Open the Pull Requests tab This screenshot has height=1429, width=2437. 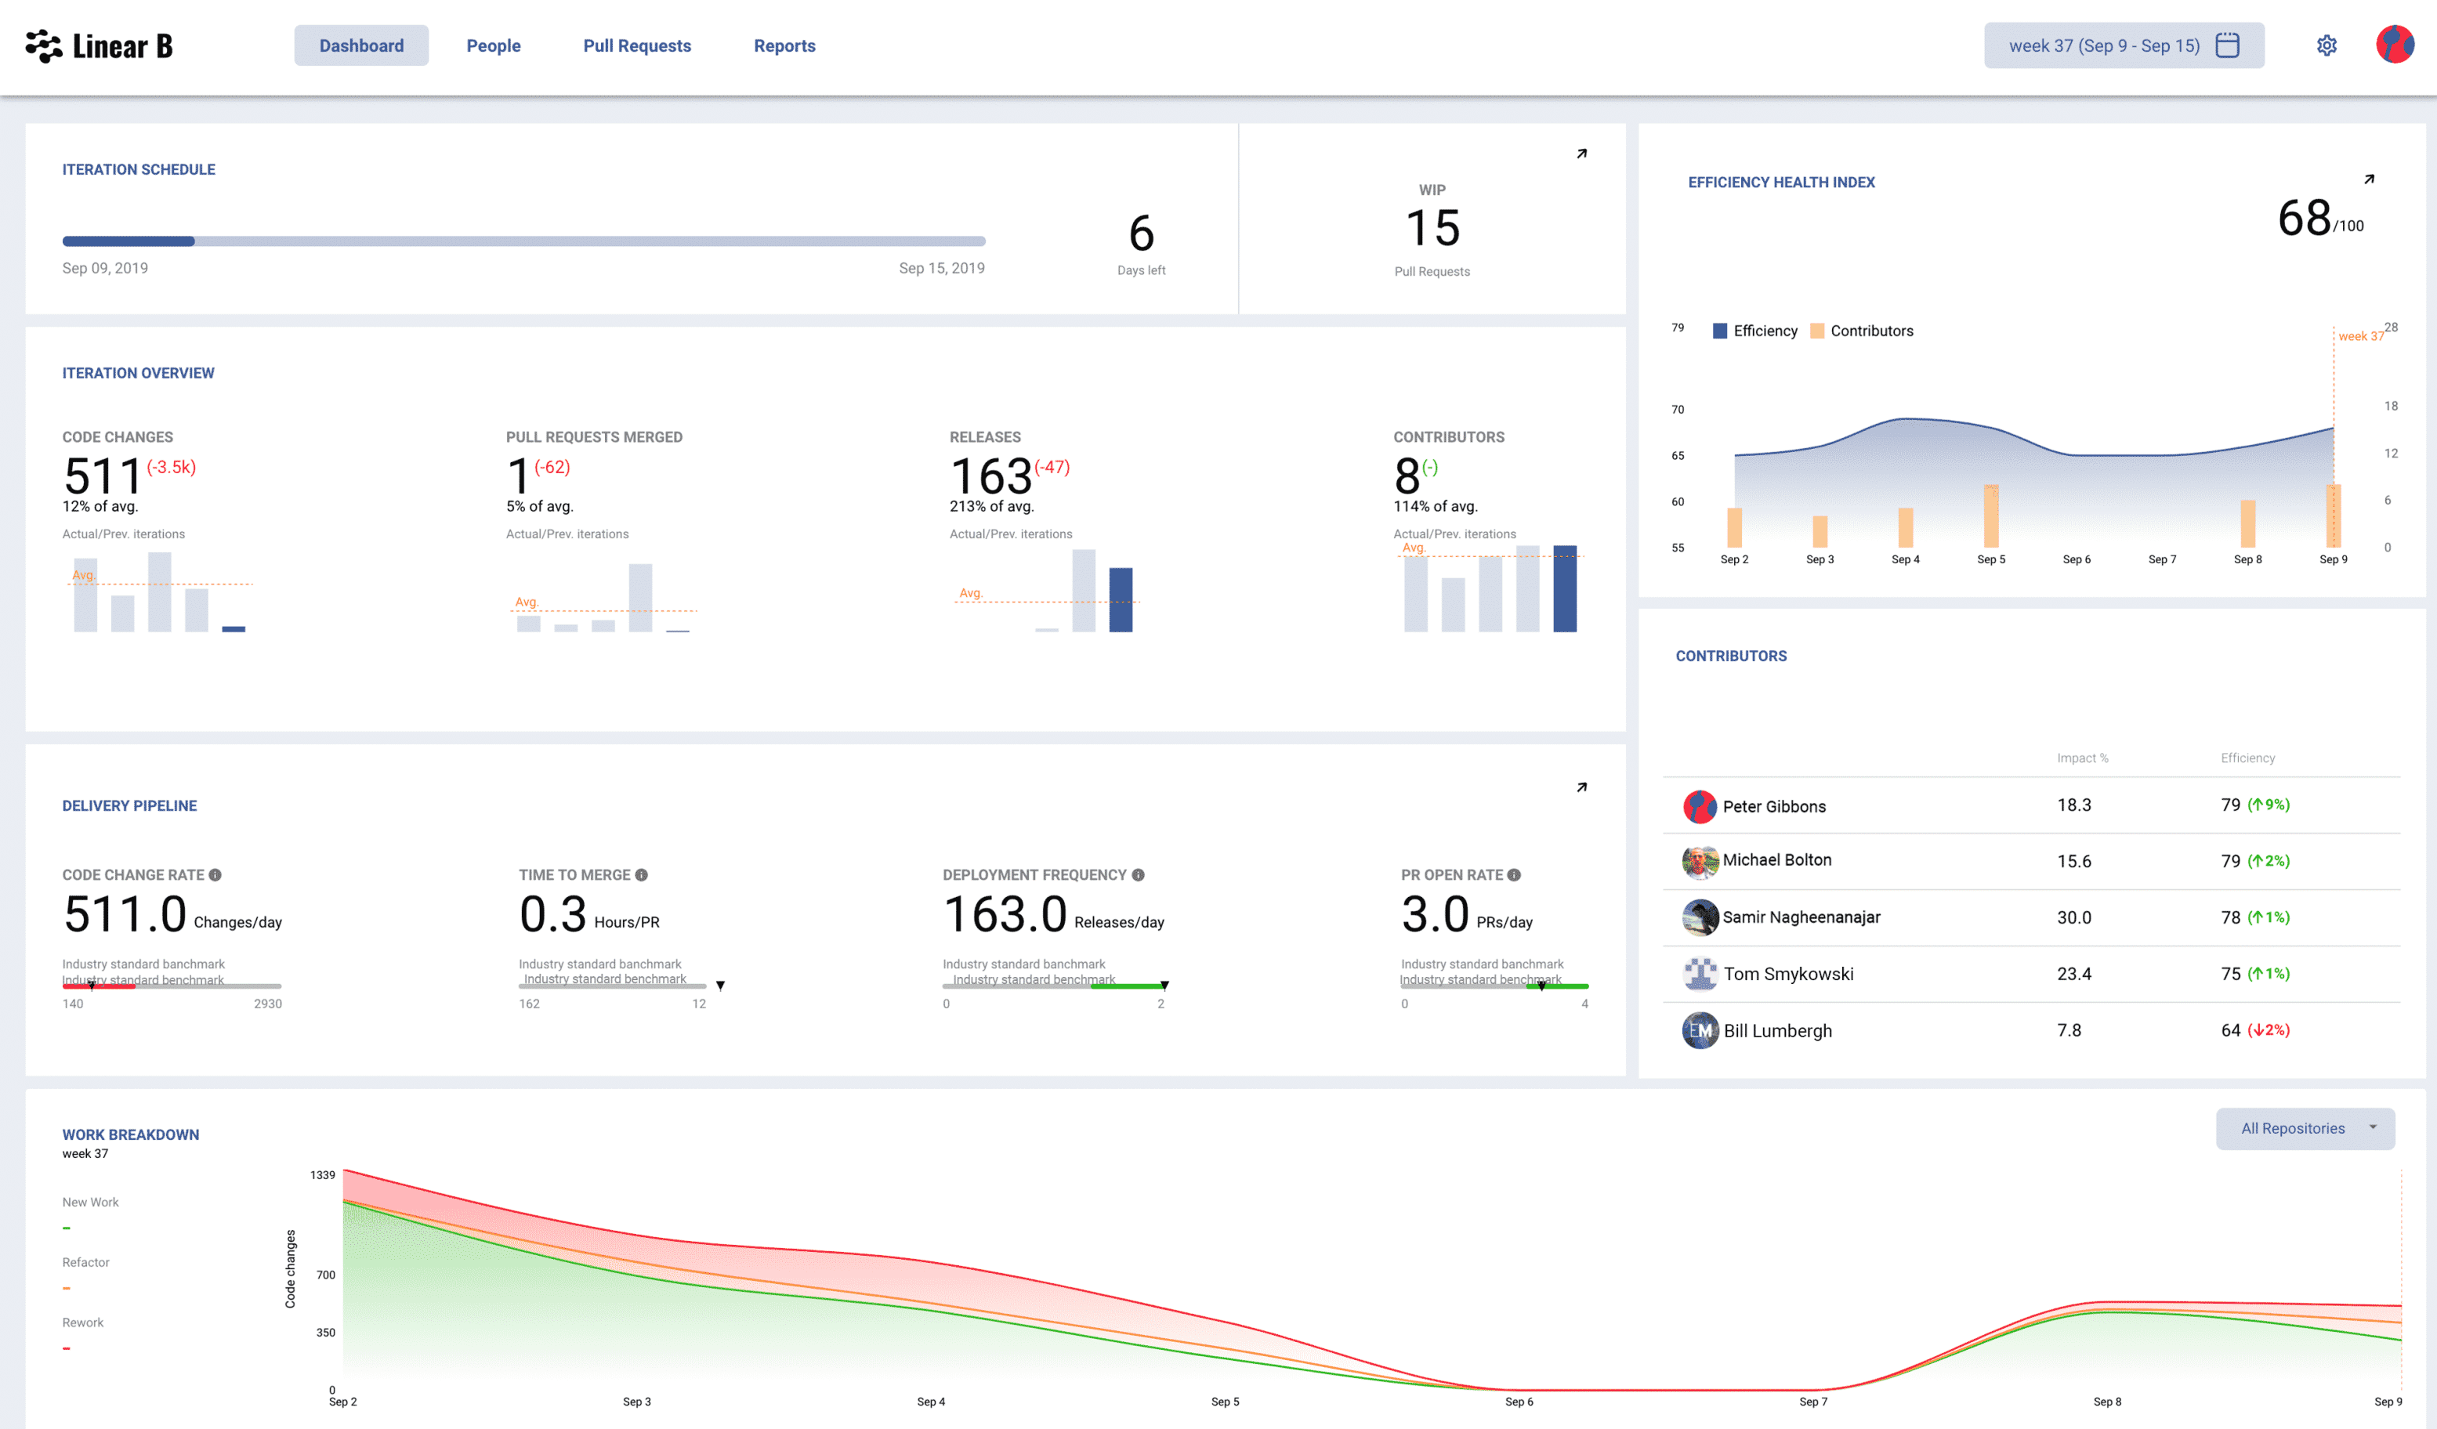click(x=636, y=45)
